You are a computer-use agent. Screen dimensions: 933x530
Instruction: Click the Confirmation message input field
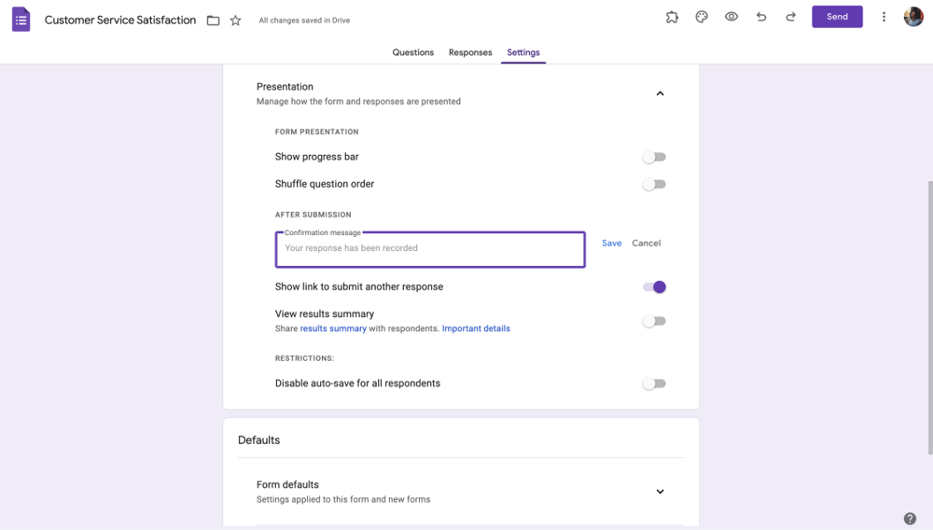430,249
